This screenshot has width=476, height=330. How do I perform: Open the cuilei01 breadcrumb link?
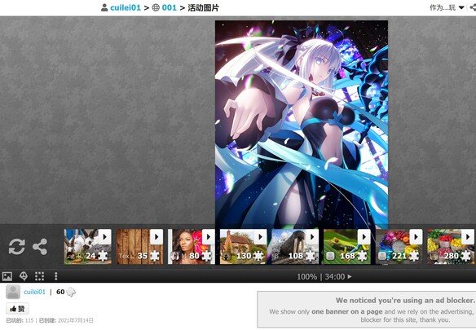coord(126,7)
